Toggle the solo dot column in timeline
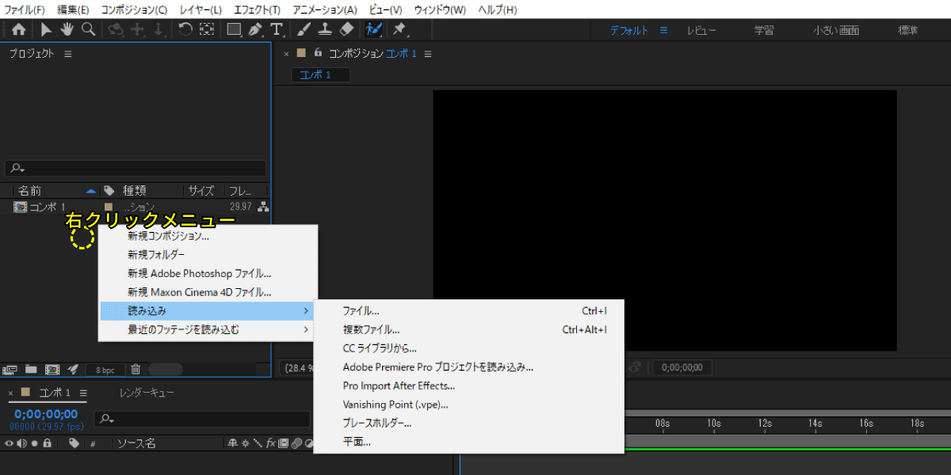The image size is (951, 475). coord(34,443)
